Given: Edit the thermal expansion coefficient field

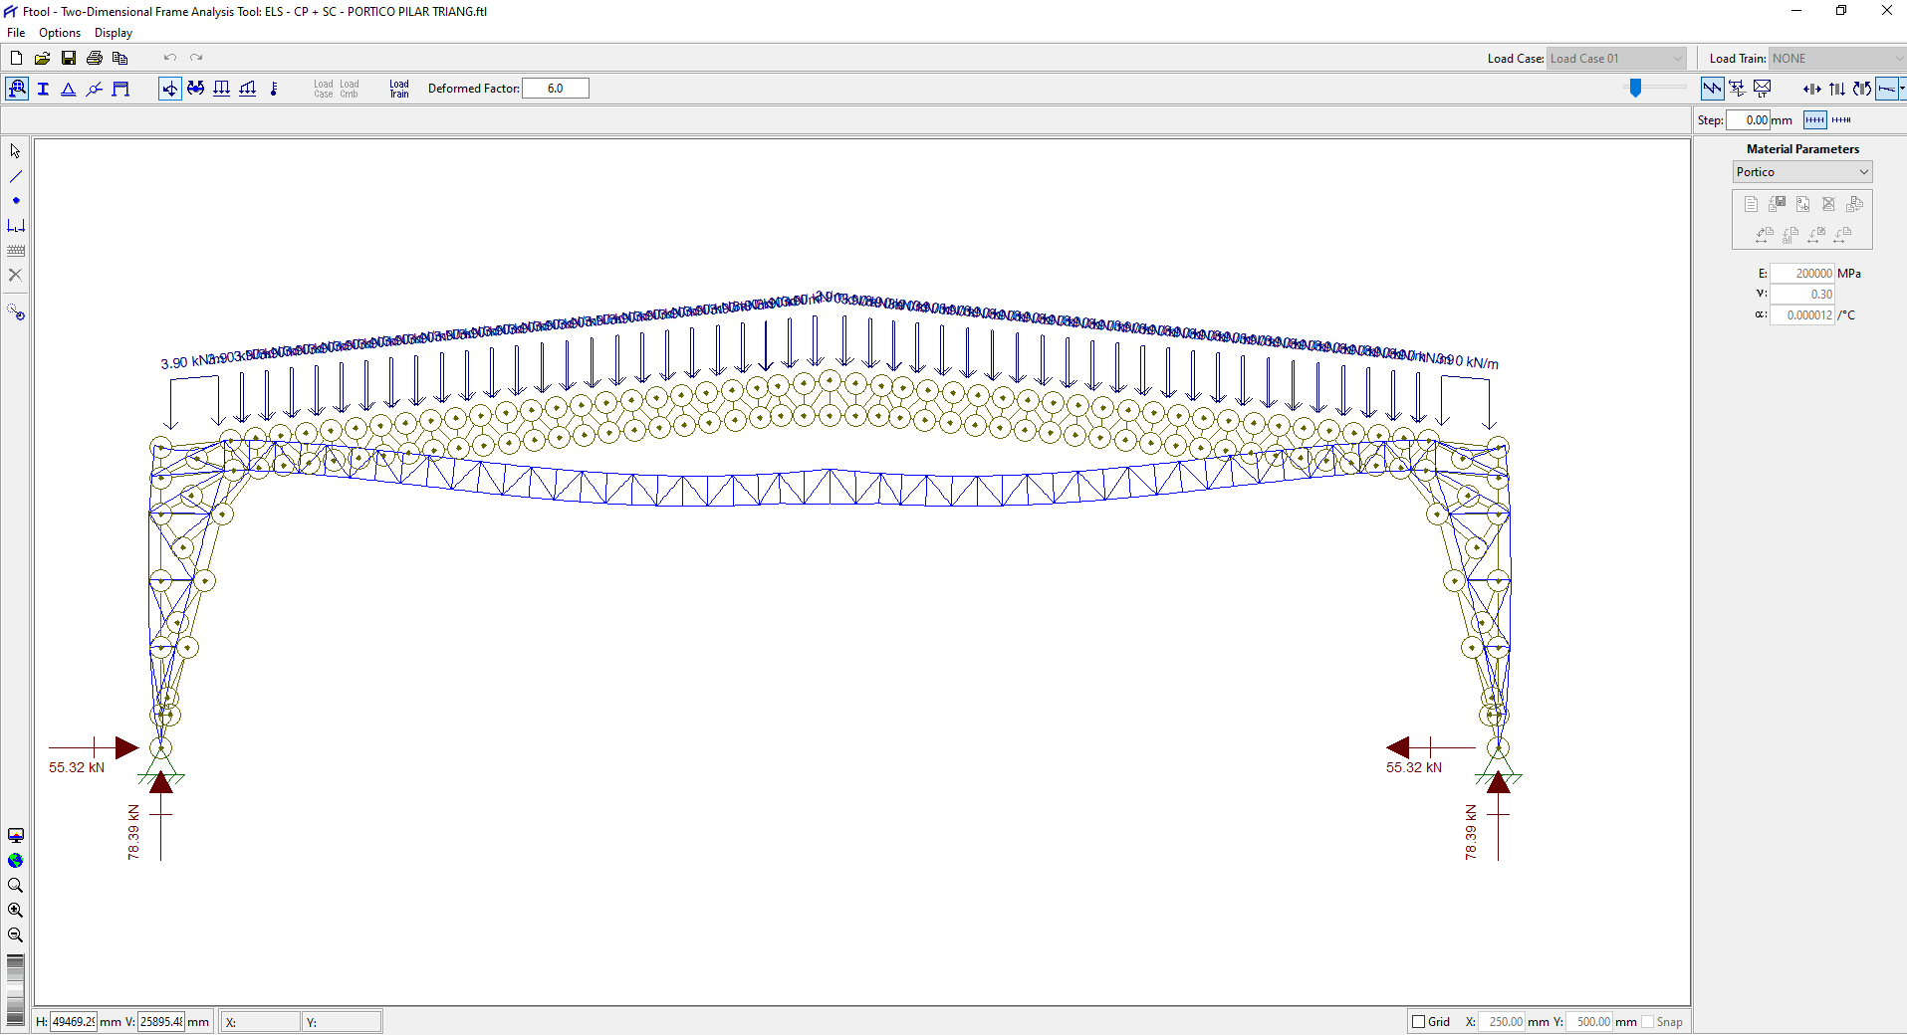Looking at the screenshot, I should [1802, 315].
